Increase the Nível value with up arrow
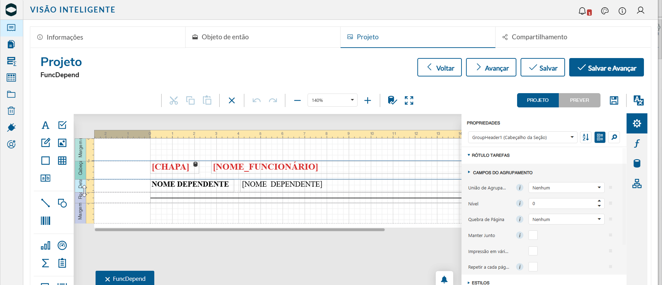 pyautogui.click(x=599, y=201)
